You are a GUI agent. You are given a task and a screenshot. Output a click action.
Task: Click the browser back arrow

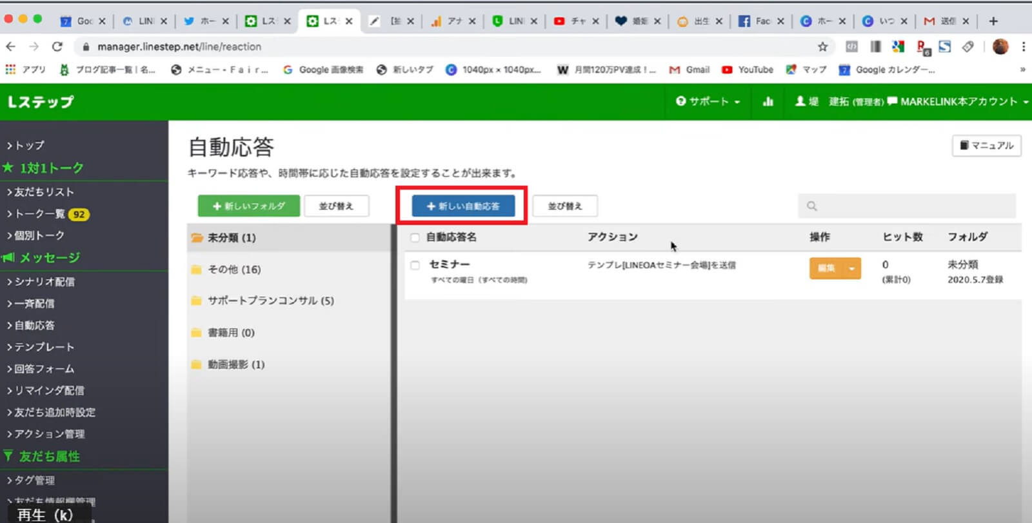pos(10,46)
